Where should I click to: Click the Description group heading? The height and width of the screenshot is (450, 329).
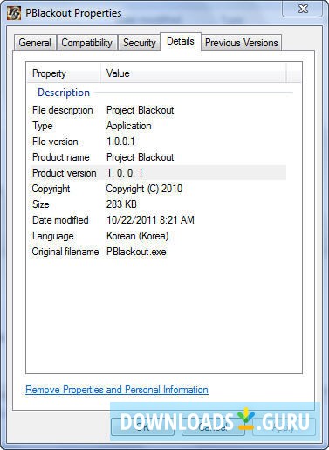(x=64, y=93)
